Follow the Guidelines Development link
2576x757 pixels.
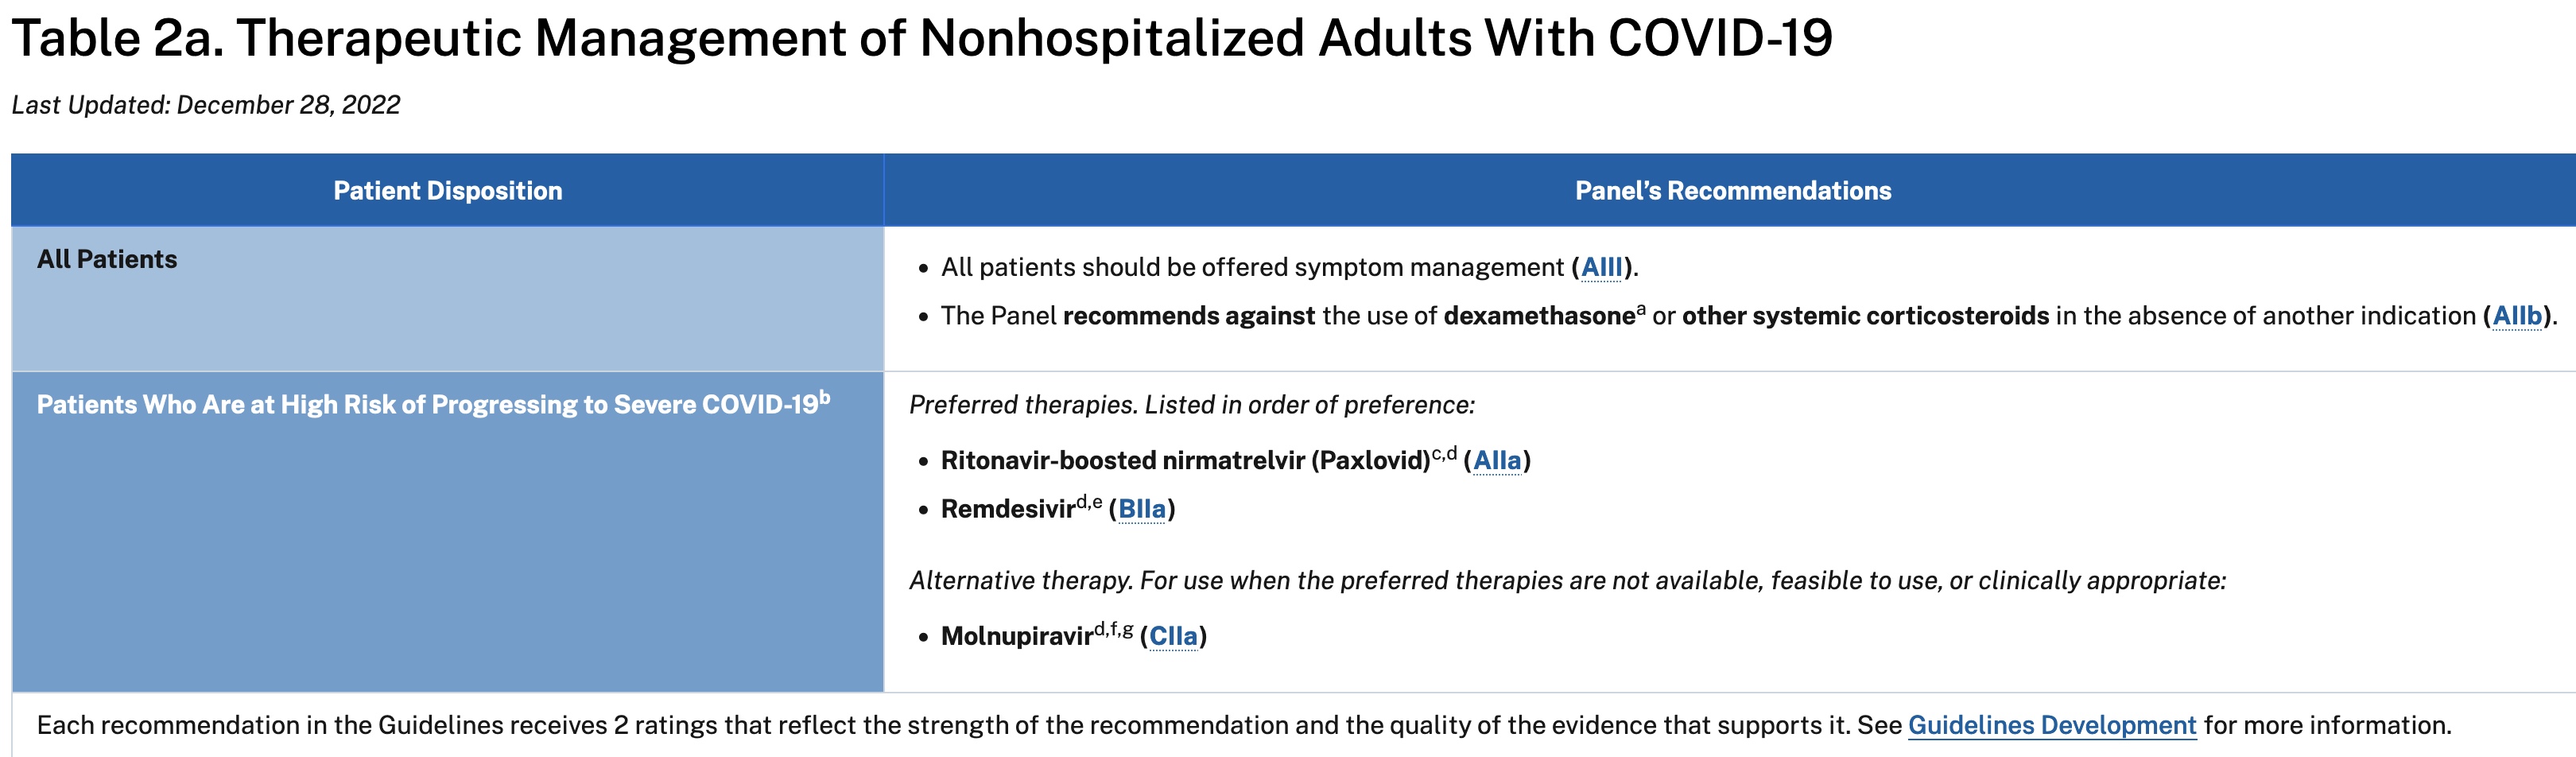coord(2051,725)
